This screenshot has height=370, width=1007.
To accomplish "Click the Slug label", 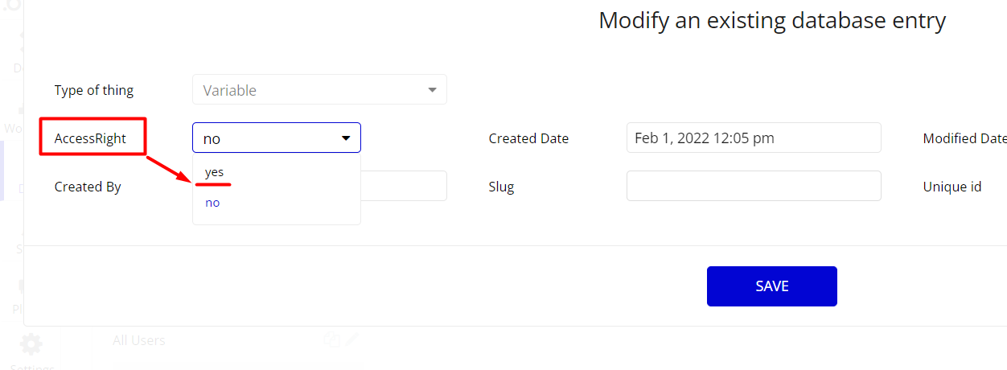I will (501, 187).
